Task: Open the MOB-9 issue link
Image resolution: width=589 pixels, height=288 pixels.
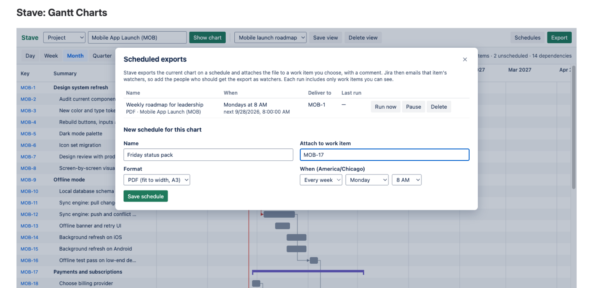Action: pyautogui.click(x=28, y=180)
